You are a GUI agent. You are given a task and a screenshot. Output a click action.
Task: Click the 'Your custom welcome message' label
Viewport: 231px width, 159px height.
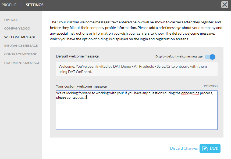pos(81,86)
